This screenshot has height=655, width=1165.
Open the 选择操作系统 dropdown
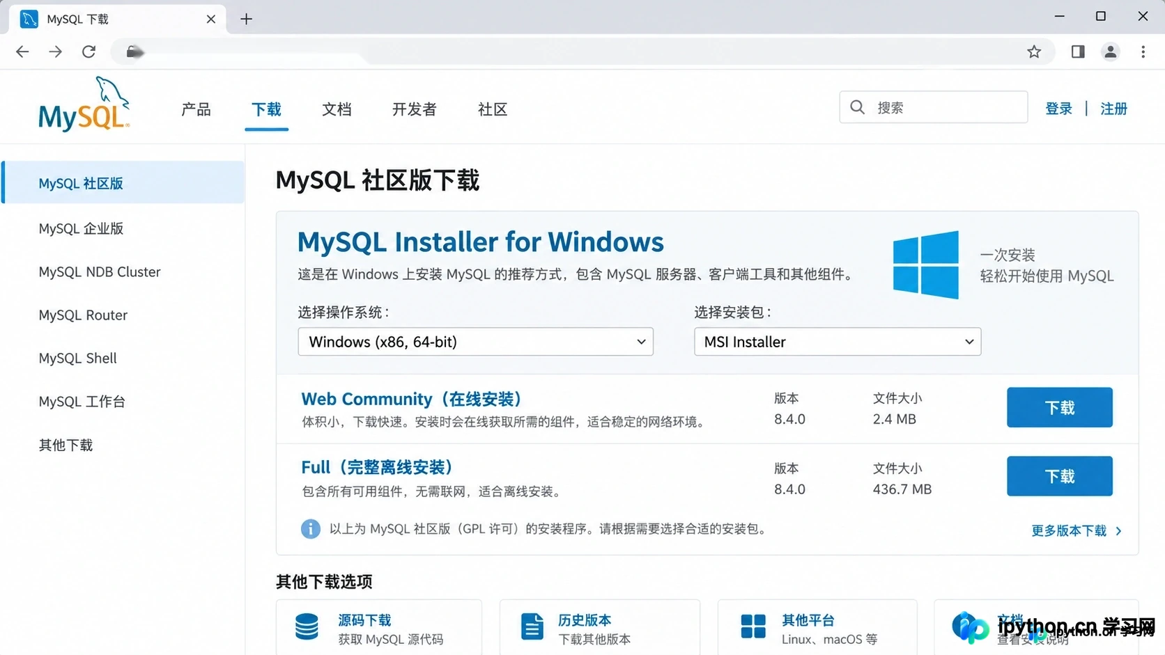pyautogui.click(x=476, y=342)
